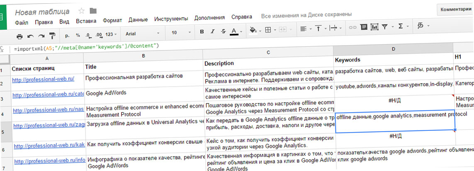The height and width of the screenshot is (171, 474).
Task: Print the spreadsheet using the printer icon
Action: coord(19,37)
